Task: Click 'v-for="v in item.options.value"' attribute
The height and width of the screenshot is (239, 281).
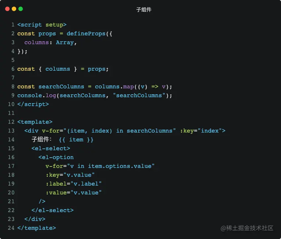Action: coord(100,166)
